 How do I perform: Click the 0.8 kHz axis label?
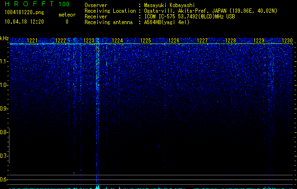tap(3, 132)
